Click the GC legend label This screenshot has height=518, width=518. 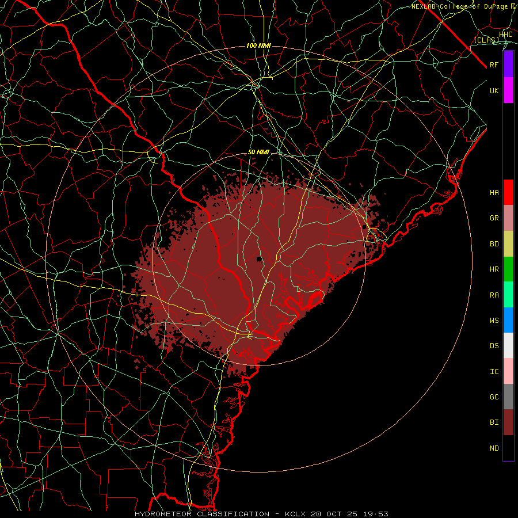(x=494, y=397)
